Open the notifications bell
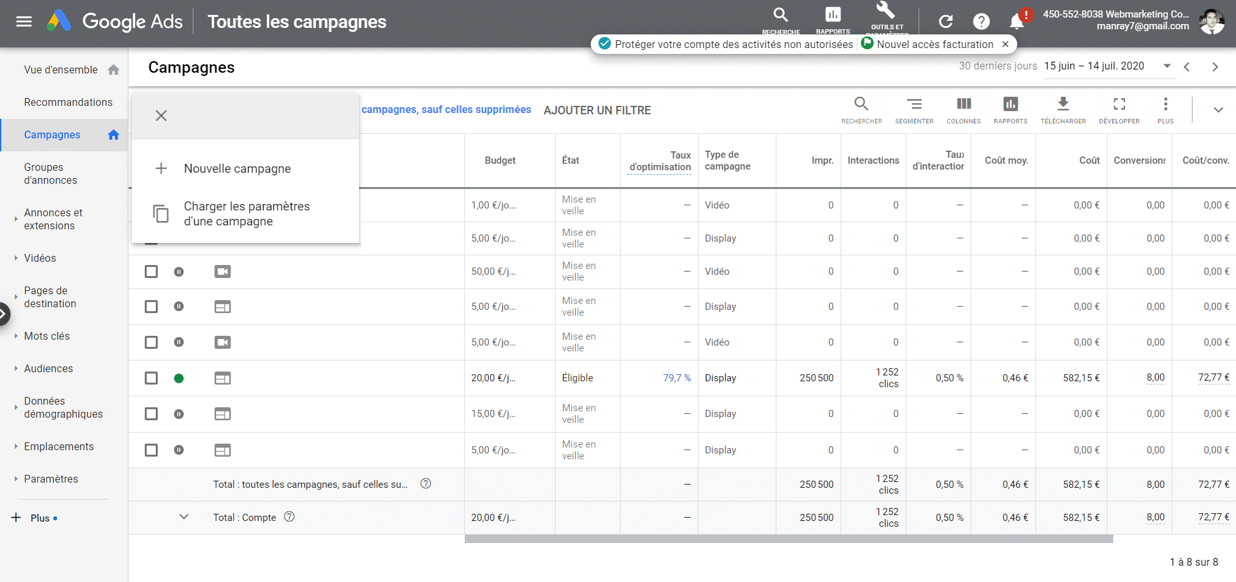This screenshot has height=582, width=1236. click(x=1017, y=22)
